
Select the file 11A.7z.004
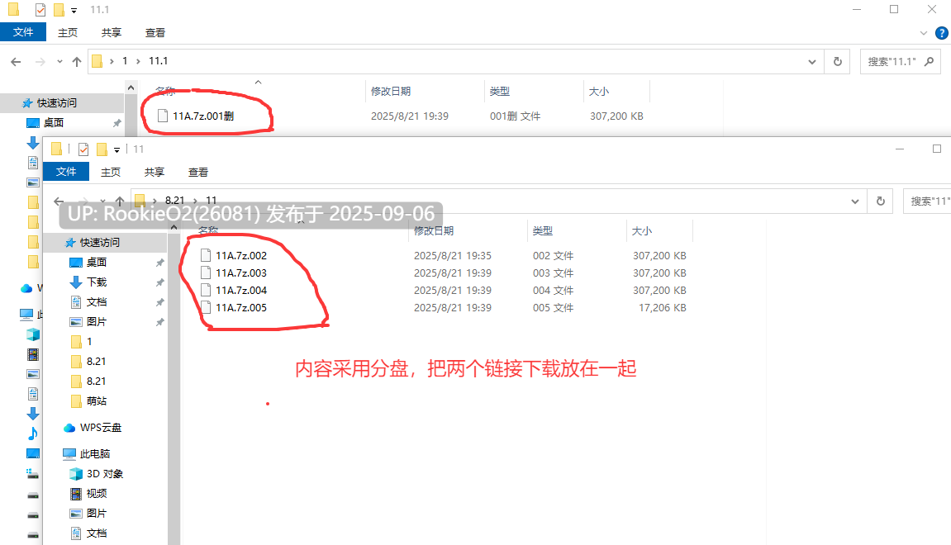pyautogui.click(x=241, y=291)
